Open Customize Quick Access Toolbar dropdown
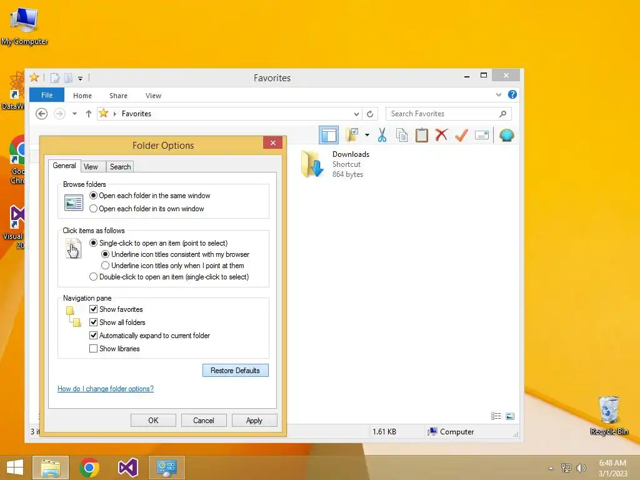Screen dimensions: 640x480 coord(81,78)
